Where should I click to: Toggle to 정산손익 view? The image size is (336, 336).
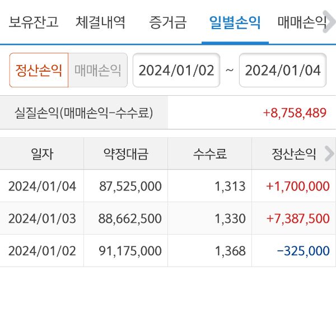[39, 70]
